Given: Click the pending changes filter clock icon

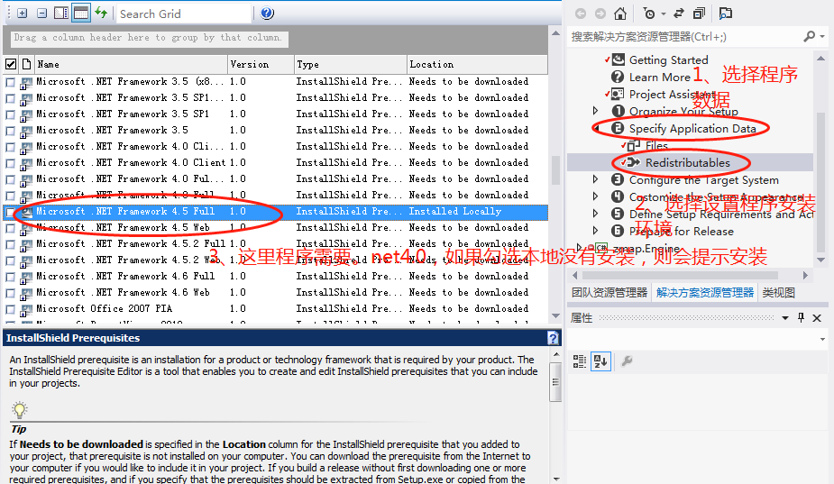Looking at the screenshot, I should point(649,14).
